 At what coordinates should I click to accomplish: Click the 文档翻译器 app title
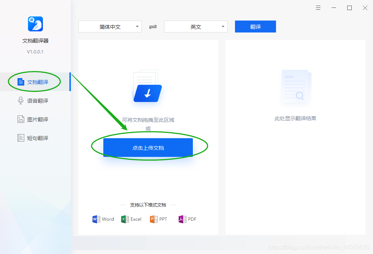(35, 41)
